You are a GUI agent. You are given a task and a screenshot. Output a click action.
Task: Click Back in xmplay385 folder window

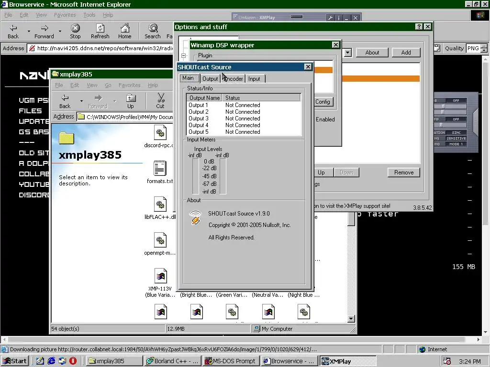(x=65, y=101)
